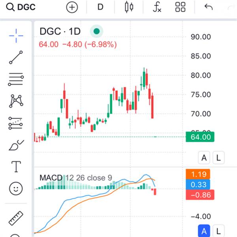Click the 64.00 −4.80 (−6.98%) price readout
The width and height of the screenshot is (237, 237).
tap(78, 44)
